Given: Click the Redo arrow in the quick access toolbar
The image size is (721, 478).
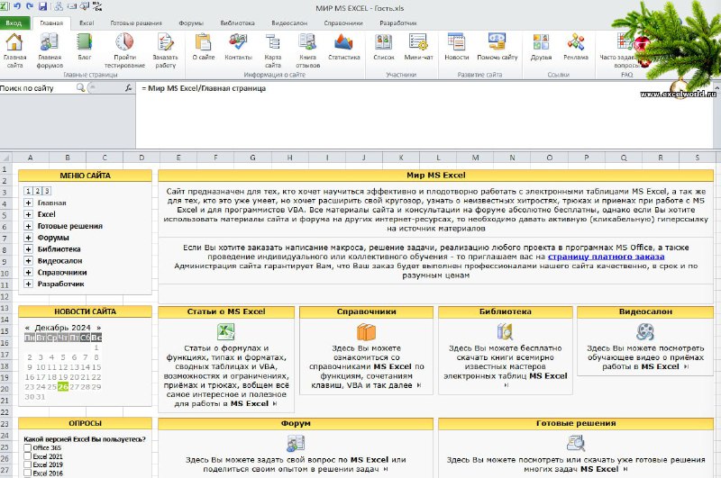Looking at the screenshot, I should (x=30, y=6).
